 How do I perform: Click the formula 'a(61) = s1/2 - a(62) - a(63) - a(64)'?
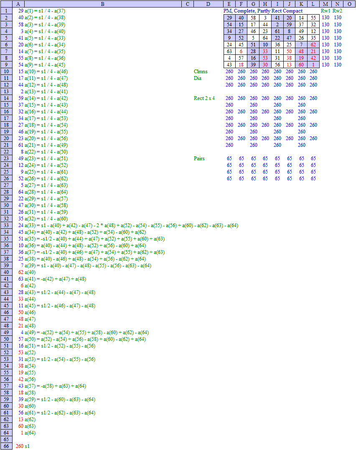[x=60, y=413]
